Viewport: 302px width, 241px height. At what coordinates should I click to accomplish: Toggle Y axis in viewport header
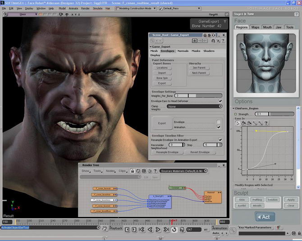[76, 14]
